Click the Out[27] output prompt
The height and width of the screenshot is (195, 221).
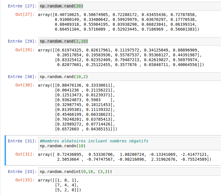coord(25,14)
